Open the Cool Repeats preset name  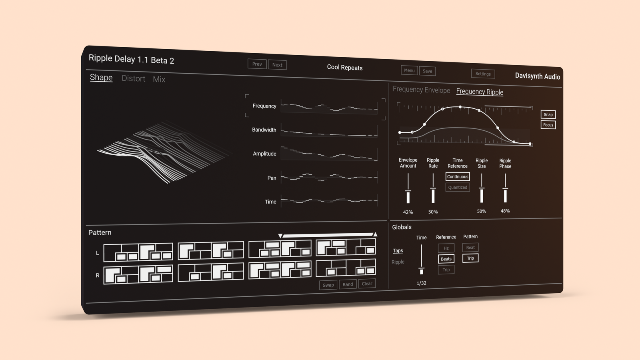point(345,68)
